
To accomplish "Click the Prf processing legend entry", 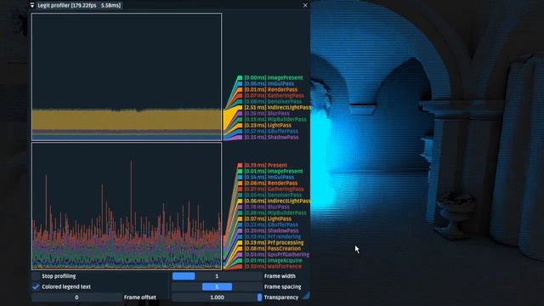I will tap(274, 242).
